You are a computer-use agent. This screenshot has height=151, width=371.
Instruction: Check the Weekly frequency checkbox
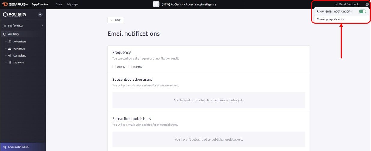pyautogui.click(x=114, y=67)
